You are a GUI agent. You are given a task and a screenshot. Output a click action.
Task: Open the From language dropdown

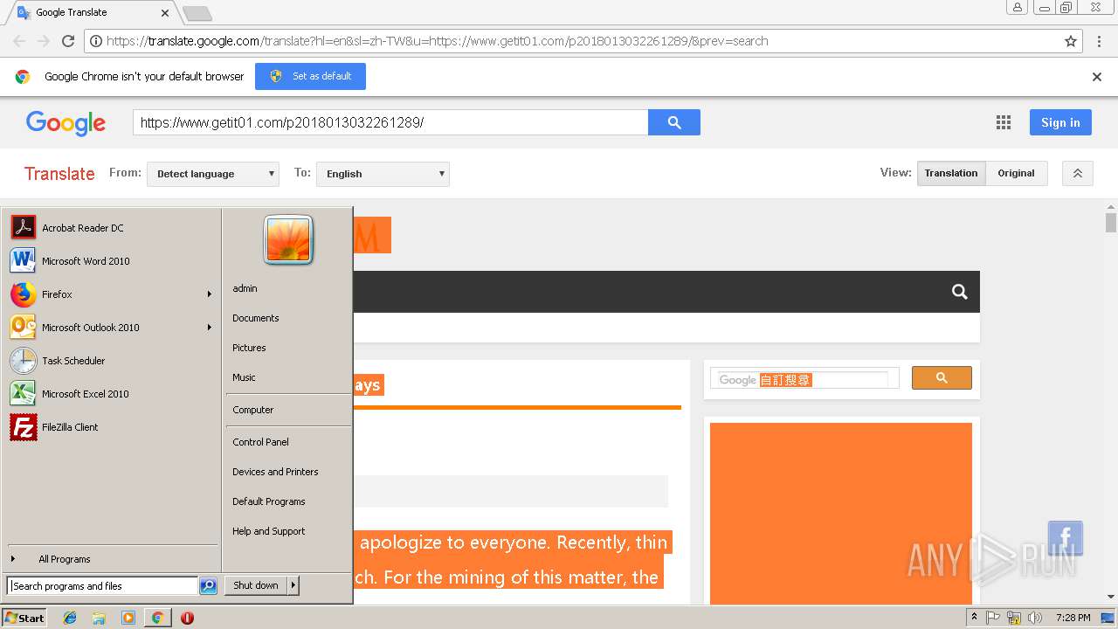(213, 174)
